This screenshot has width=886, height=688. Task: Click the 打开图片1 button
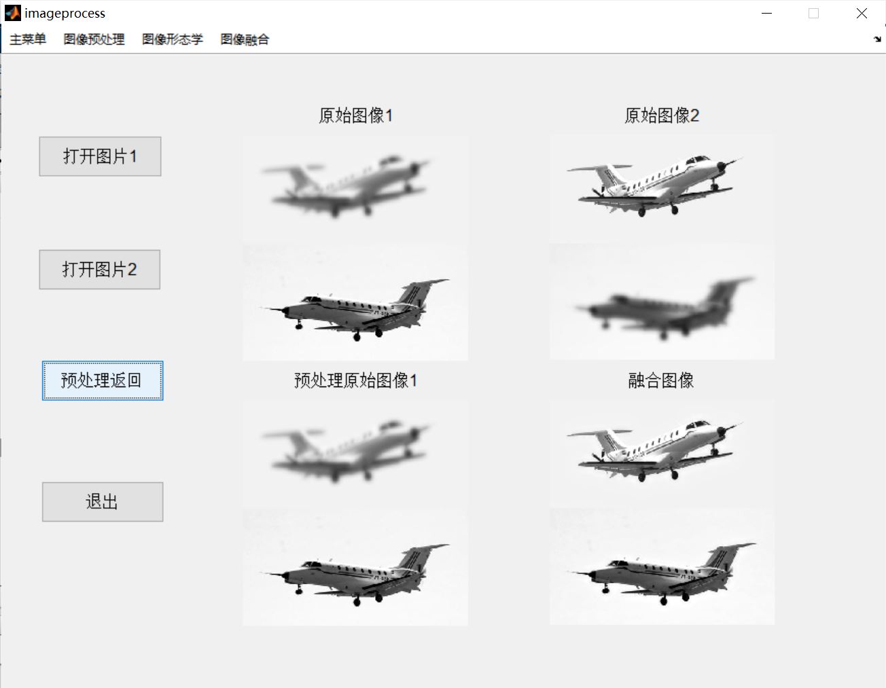(x=99, y=156)
